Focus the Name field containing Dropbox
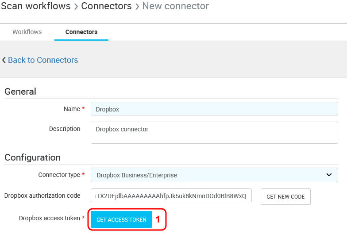The image size is (347, 234). tap(214, 109)
